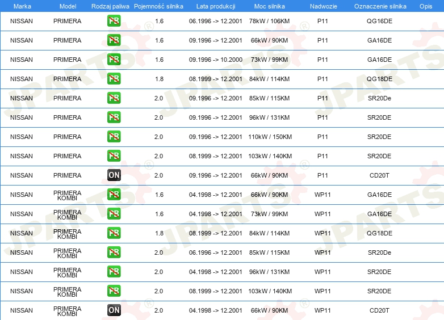The height and width of the screenshot is (320, 444).
Task: Select date 06.1996 -> 12.2001 in the Kombi SR20De row
Action: point(216,252)
